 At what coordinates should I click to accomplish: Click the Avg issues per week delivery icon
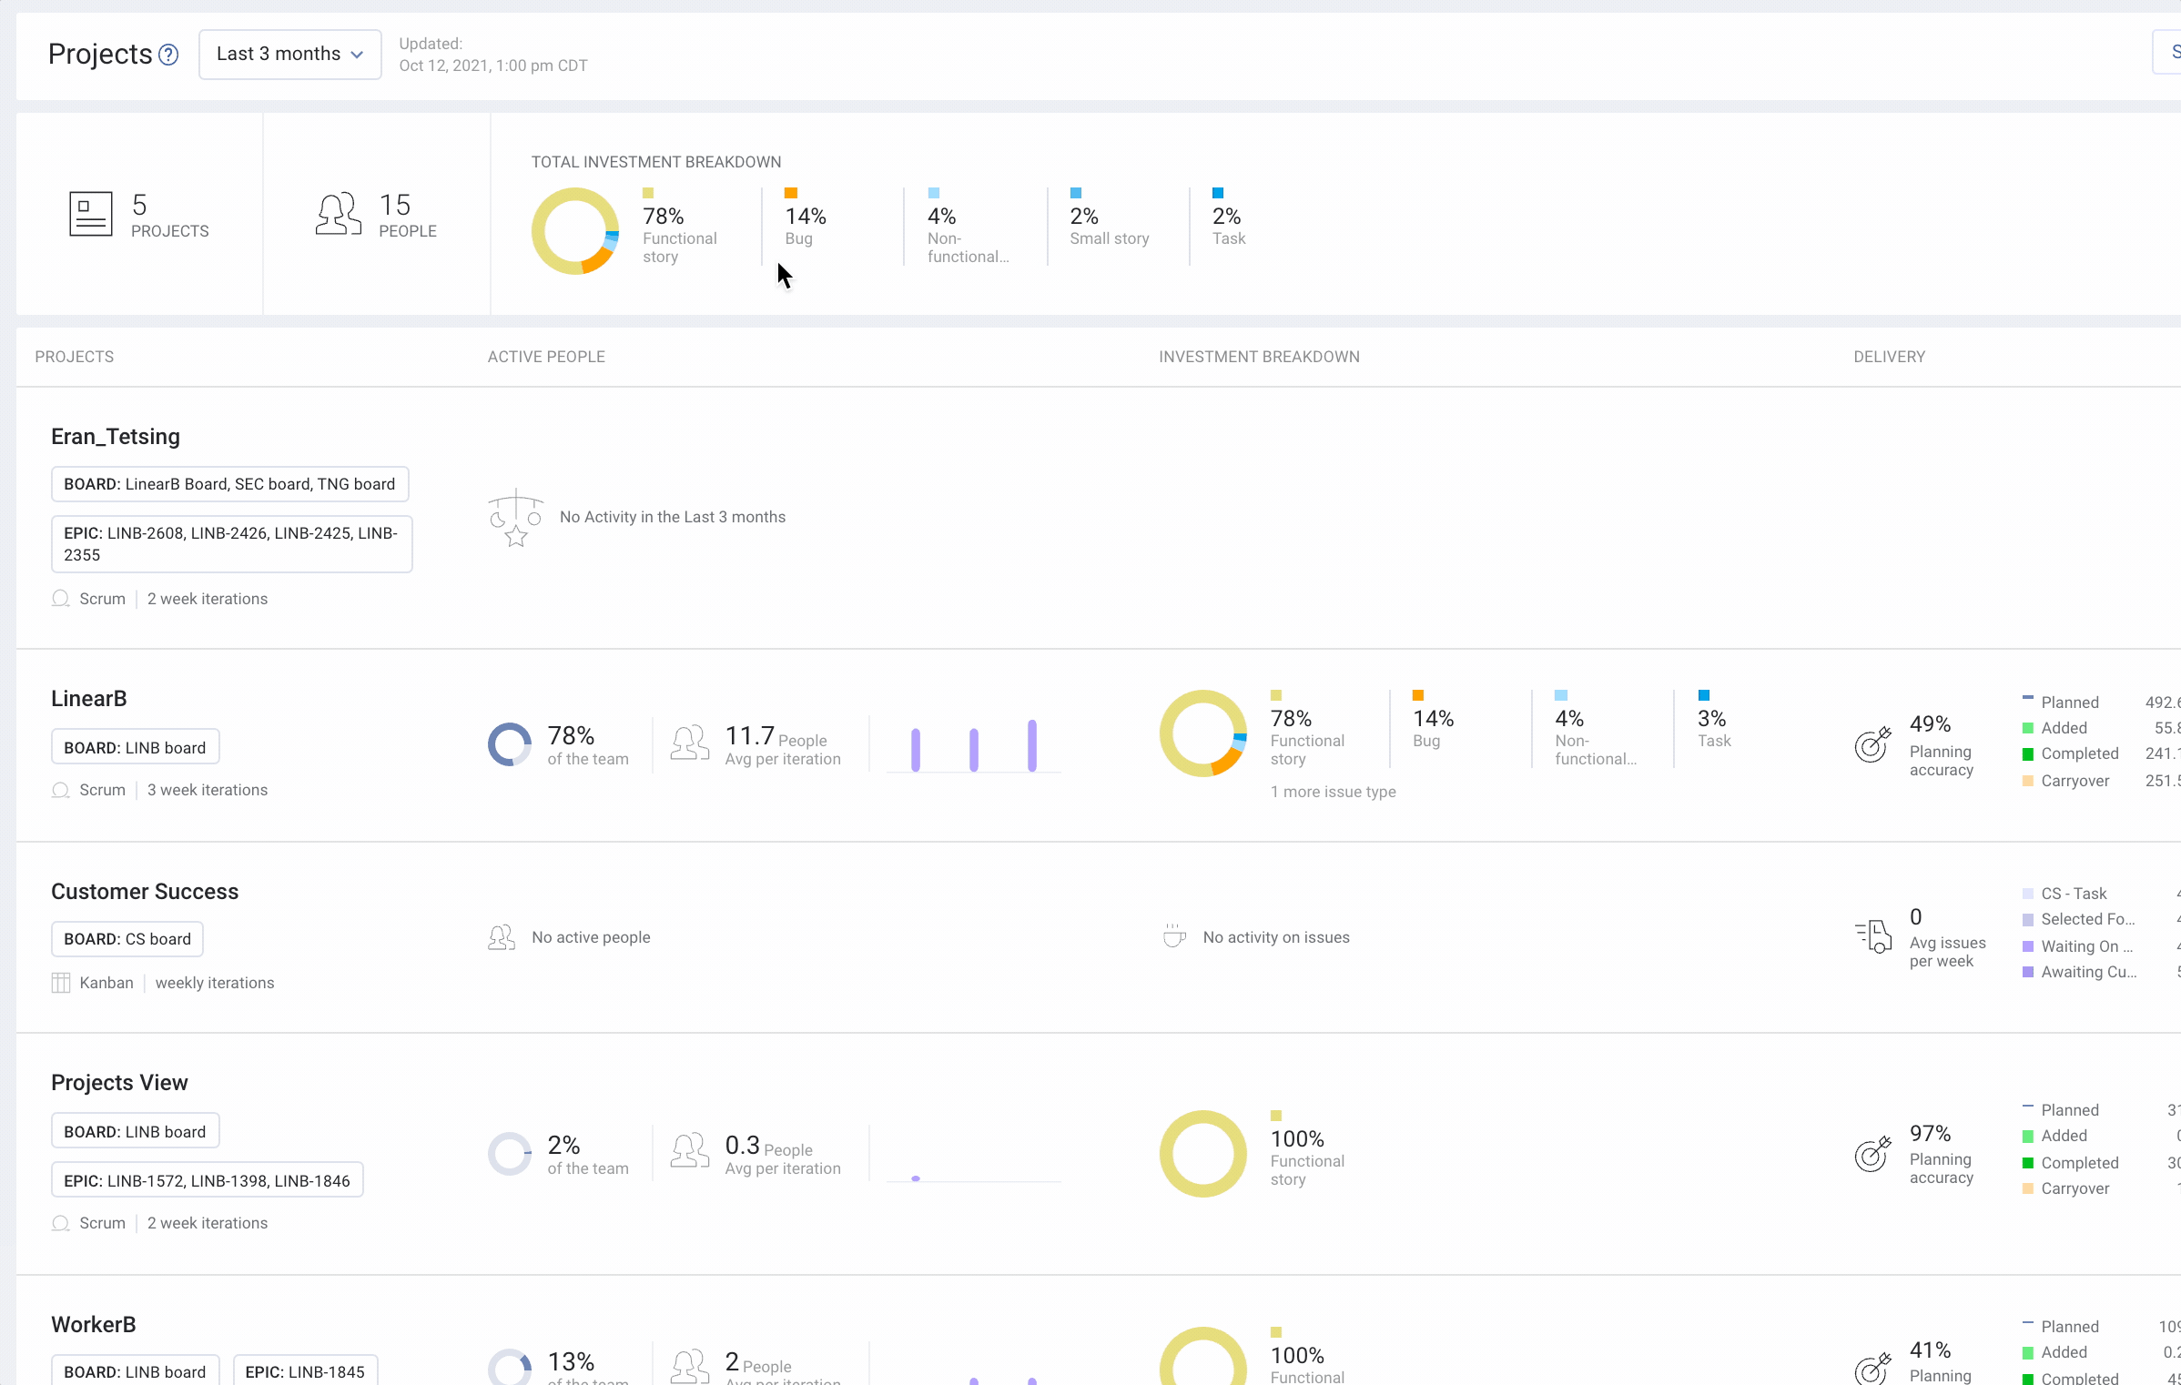tap(1873, 936)
